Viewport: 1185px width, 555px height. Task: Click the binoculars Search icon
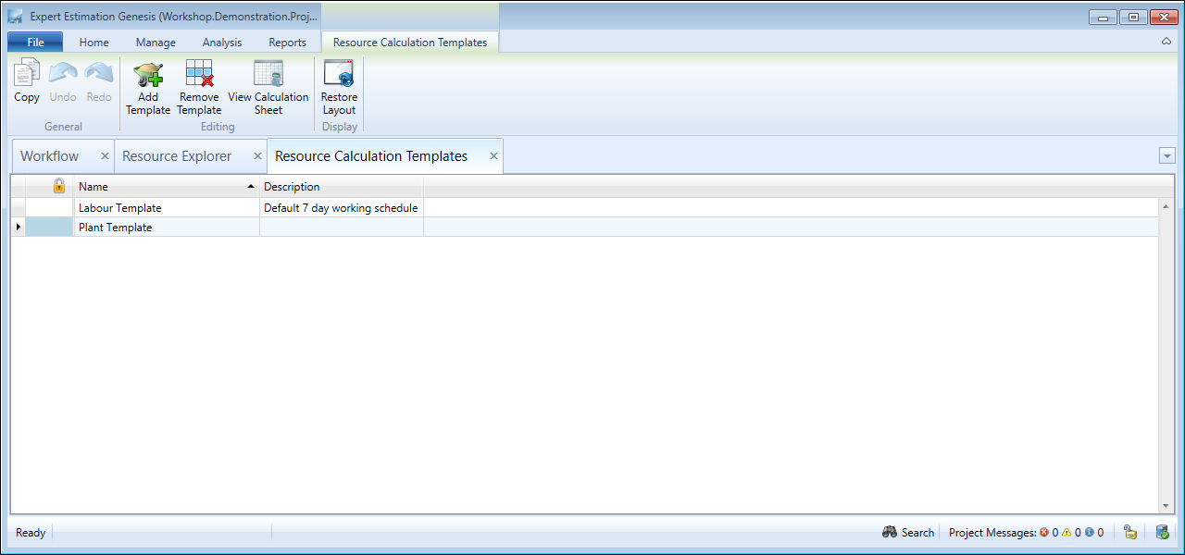890,532
